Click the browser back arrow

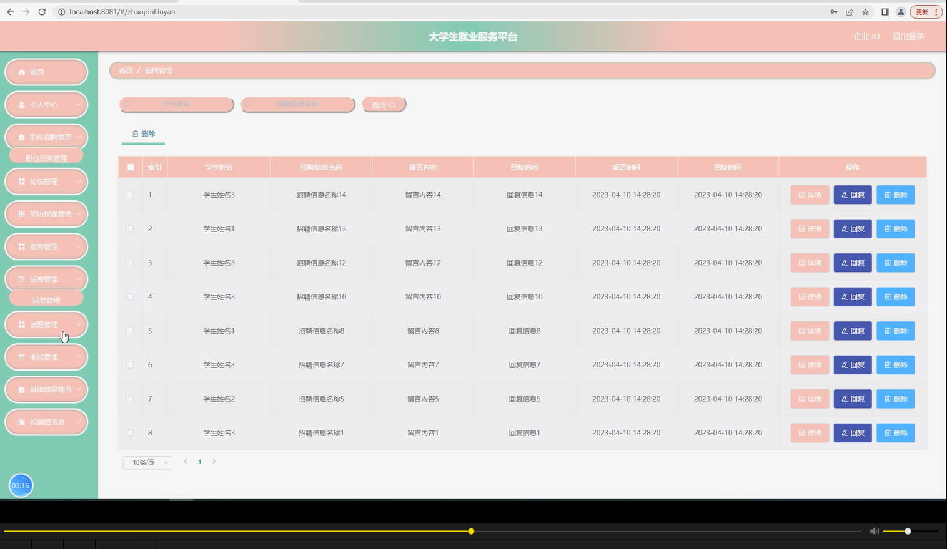pyautogui.click(x=10, y=12)
